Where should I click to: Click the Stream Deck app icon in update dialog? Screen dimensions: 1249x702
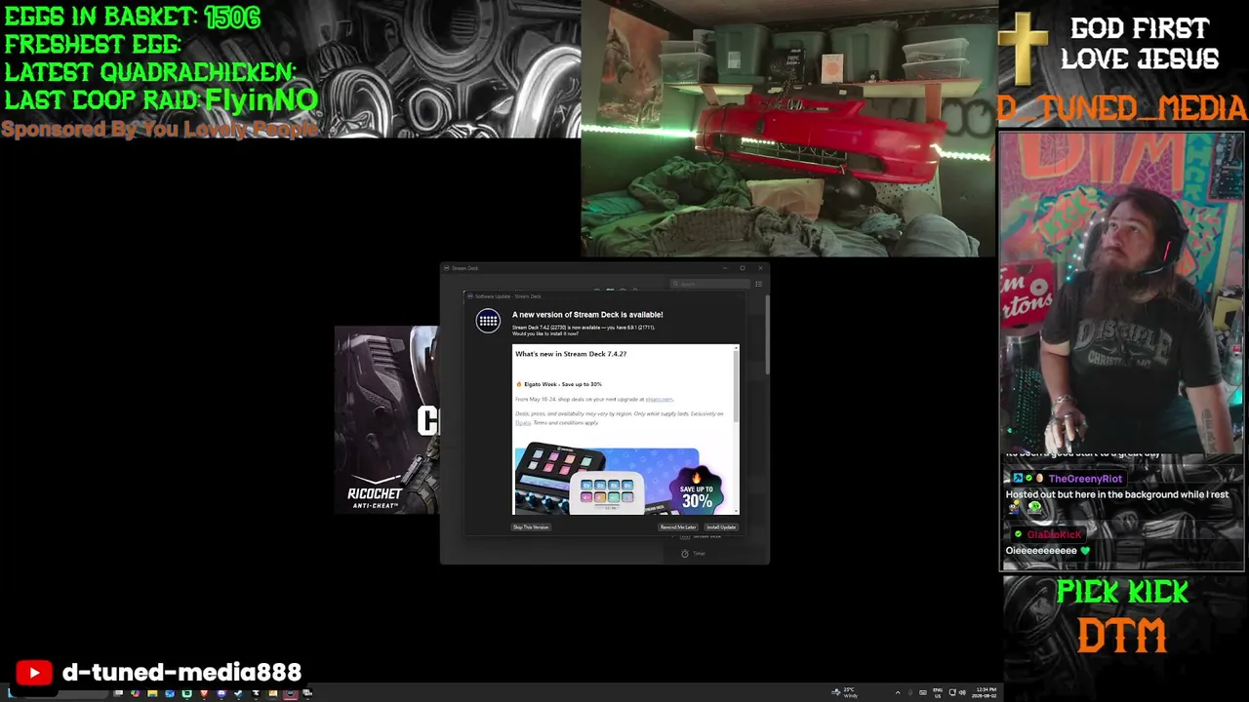[x=488, y=321]
